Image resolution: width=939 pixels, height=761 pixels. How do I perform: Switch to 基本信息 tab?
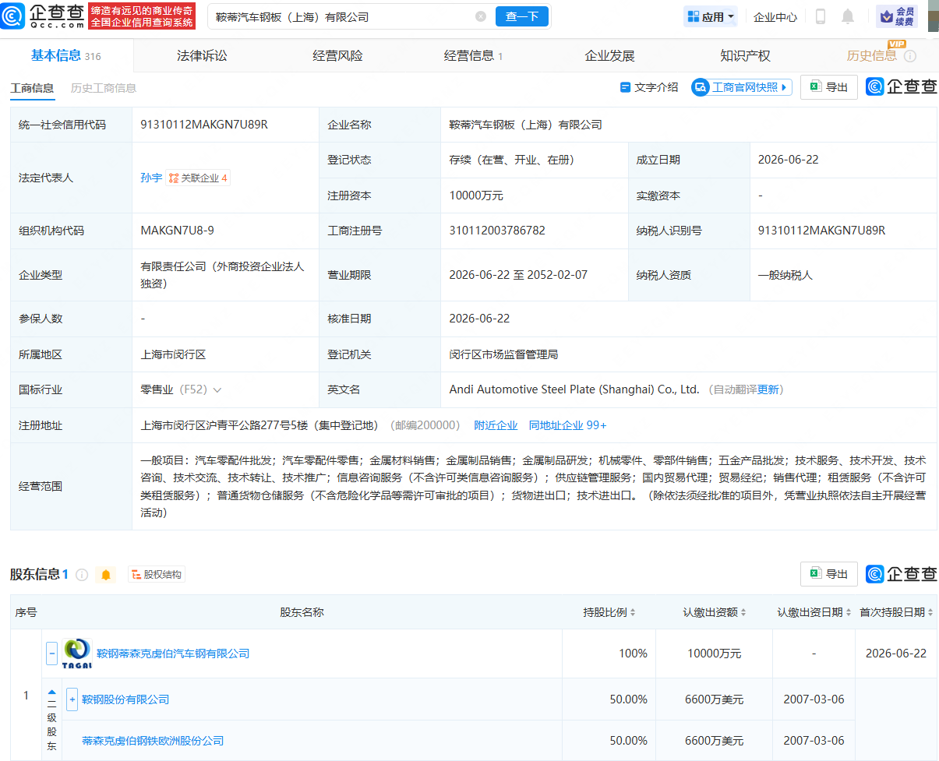(65, 55)
